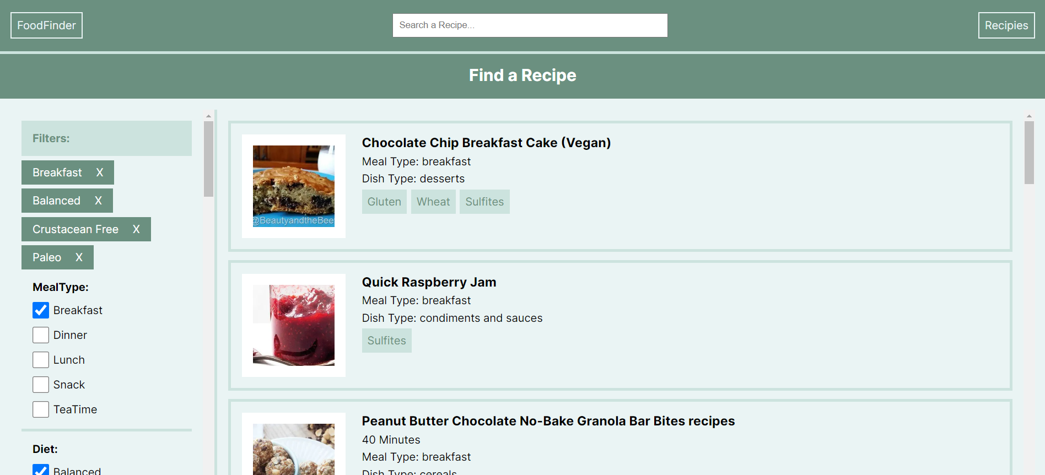Open the FoodFinder home link

(46, 25)
